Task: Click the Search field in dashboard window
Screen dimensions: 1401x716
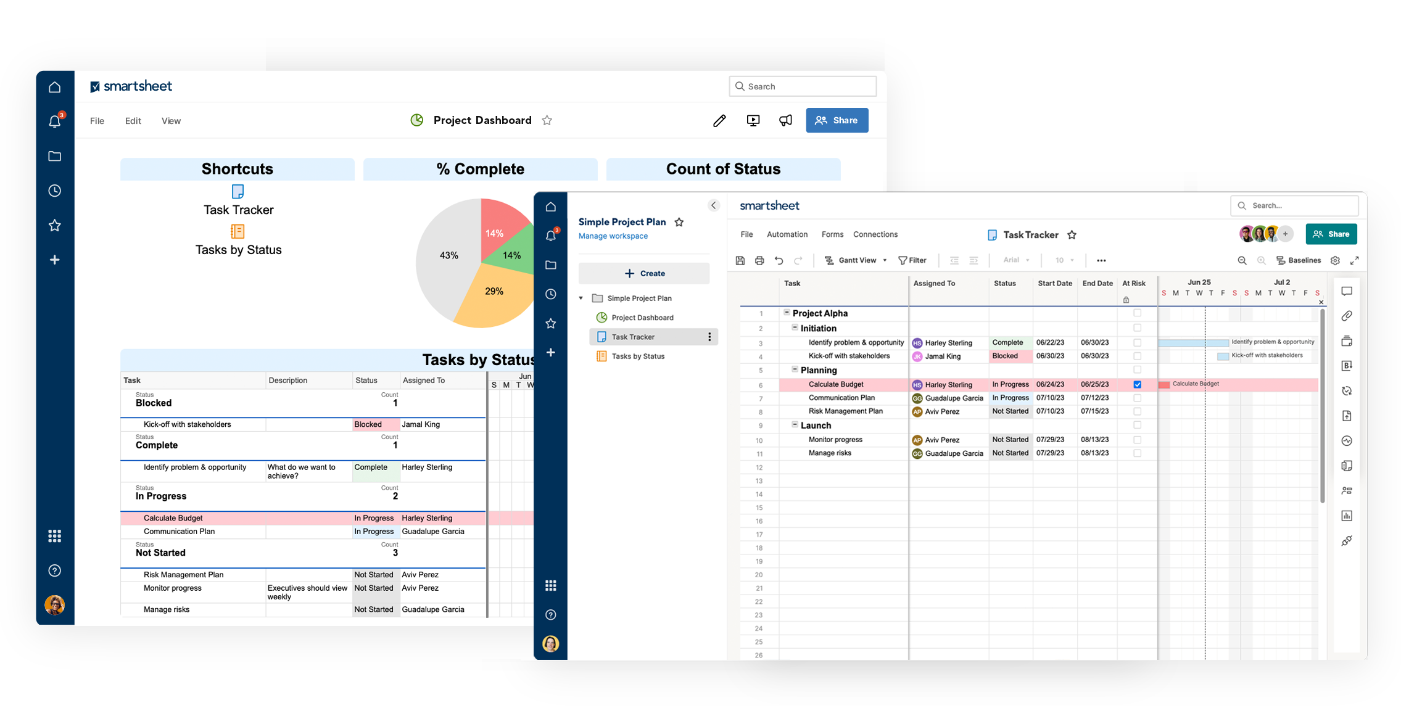Action: tap(803, 86)
